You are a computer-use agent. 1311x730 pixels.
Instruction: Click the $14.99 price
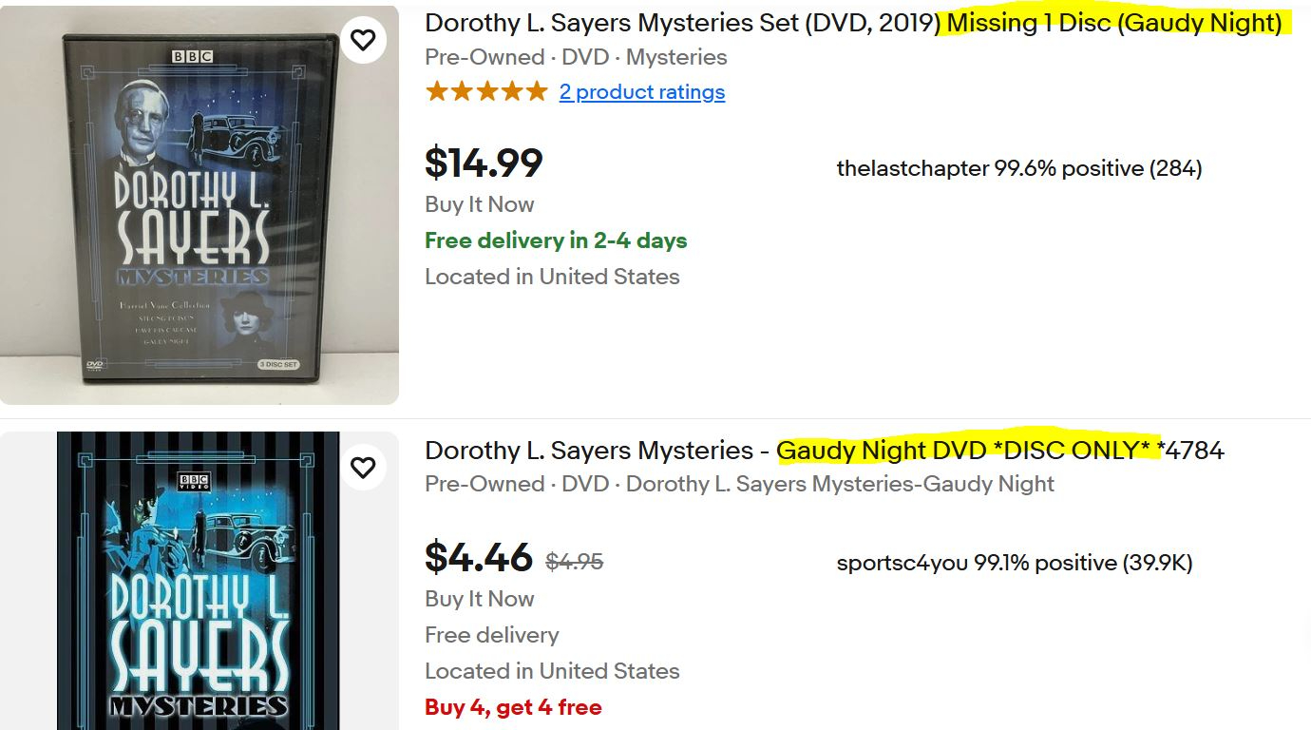point(484,163)
